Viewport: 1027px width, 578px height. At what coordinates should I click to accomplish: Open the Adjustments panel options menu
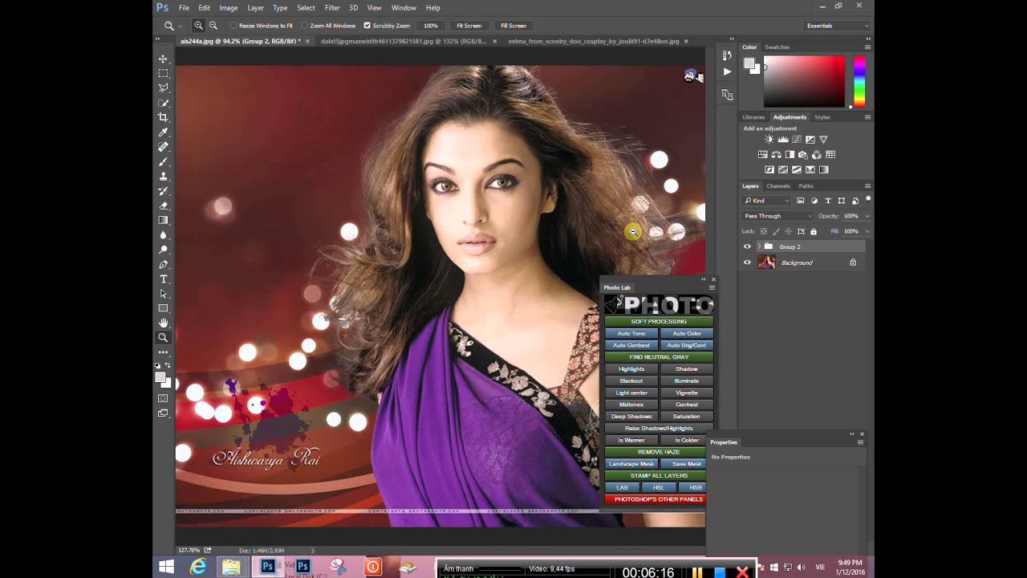coord(867,117)
